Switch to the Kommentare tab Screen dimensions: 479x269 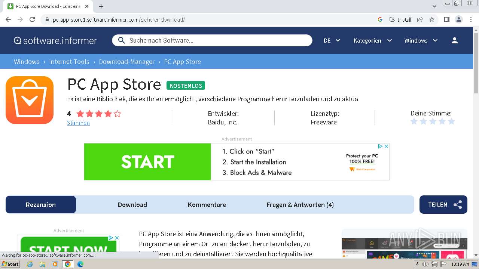pyautogui.click(x=207, y=205)
